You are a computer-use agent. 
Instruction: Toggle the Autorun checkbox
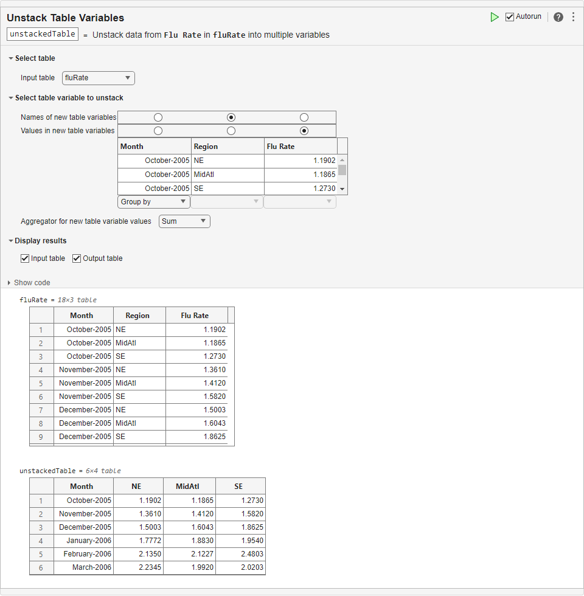(x=510, y=17)
